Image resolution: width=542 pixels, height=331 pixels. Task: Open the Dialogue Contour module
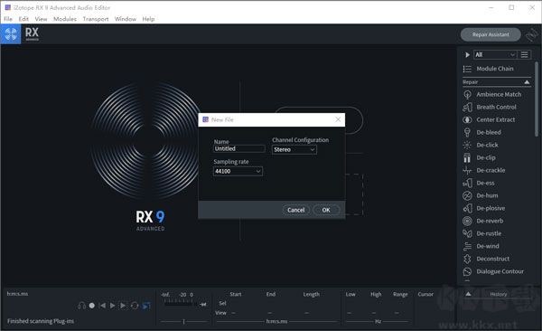click(493, 271)
